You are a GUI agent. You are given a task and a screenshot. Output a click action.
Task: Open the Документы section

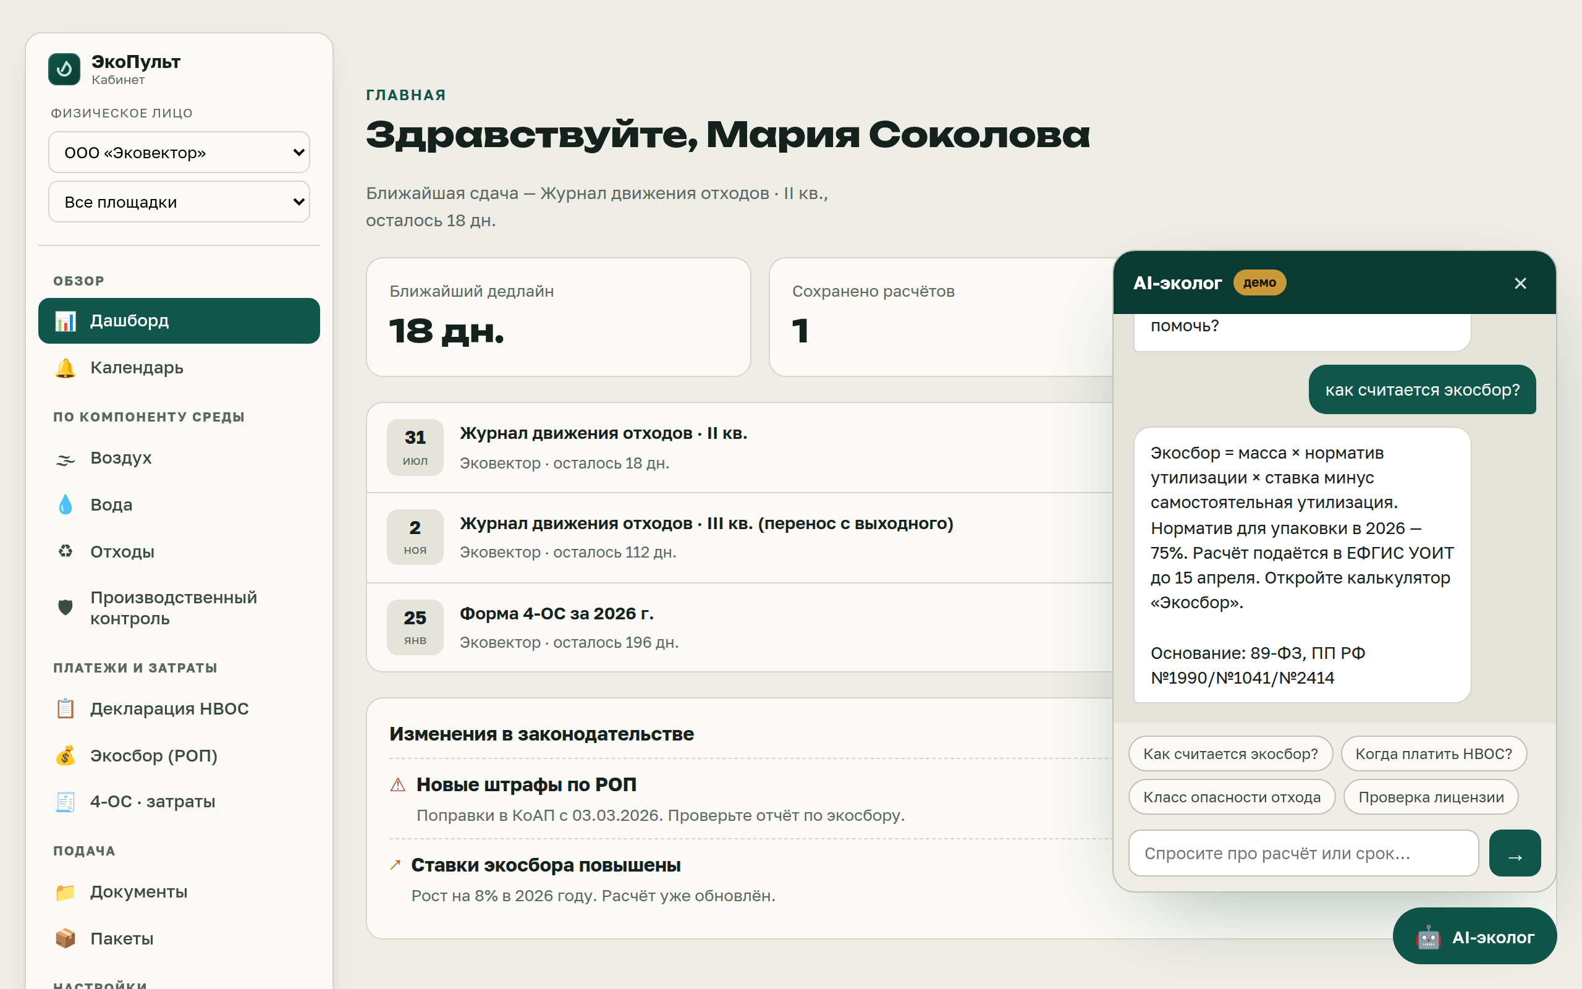pos(179,892)
